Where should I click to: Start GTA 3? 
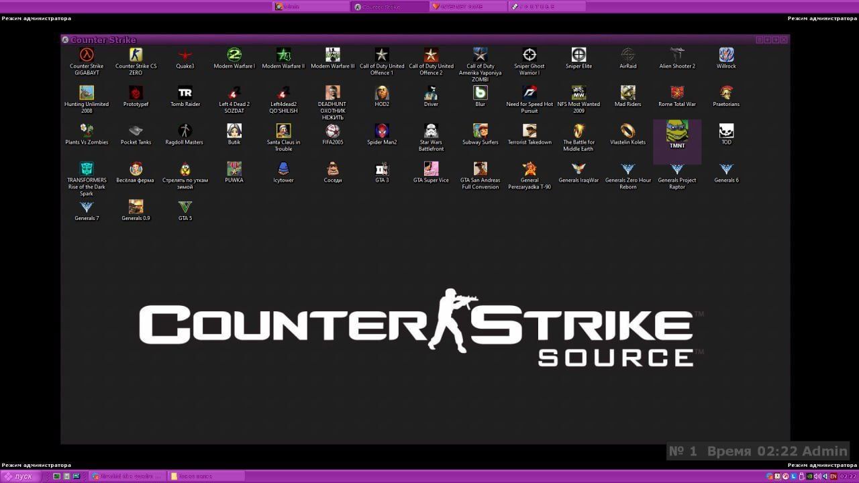[382, 168]
